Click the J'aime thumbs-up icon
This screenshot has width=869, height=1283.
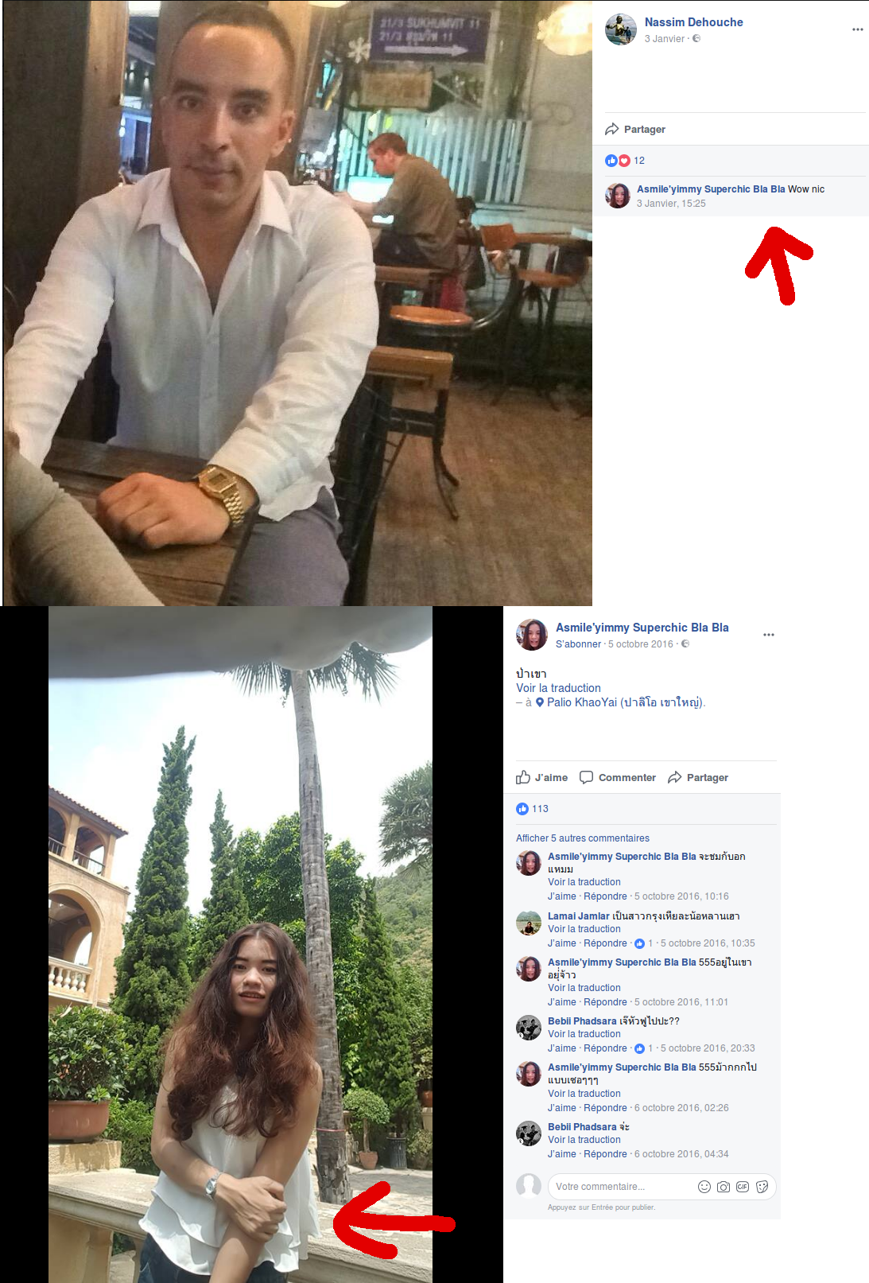[523, 777]
